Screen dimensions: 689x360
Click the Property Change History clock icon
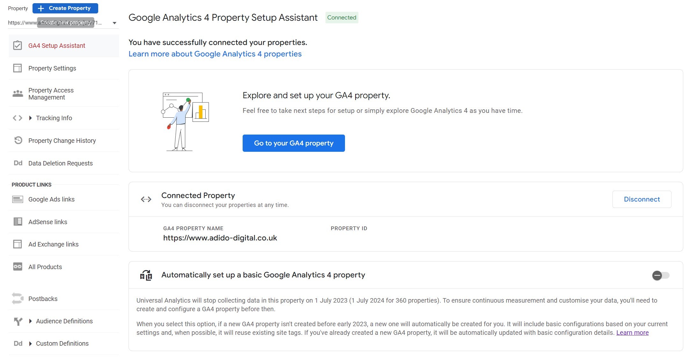coord(18,140)
